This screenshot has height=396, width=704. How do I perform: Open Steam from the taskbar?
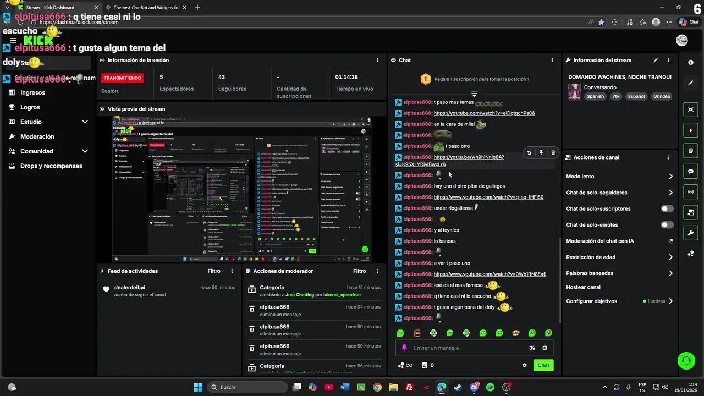tap(458, 387)
